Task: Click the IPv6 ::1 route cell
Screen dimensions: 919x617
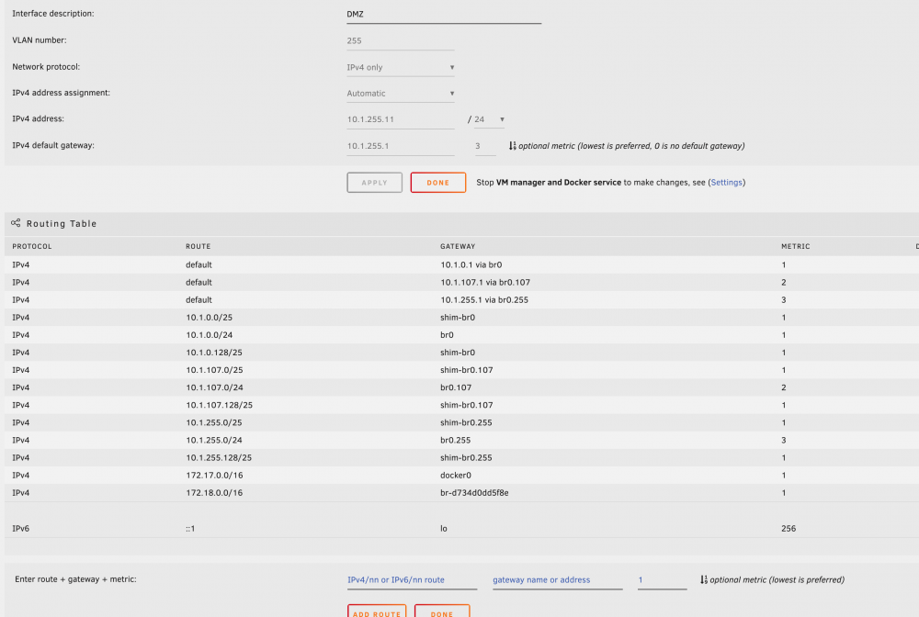Action: click(190, 529)
